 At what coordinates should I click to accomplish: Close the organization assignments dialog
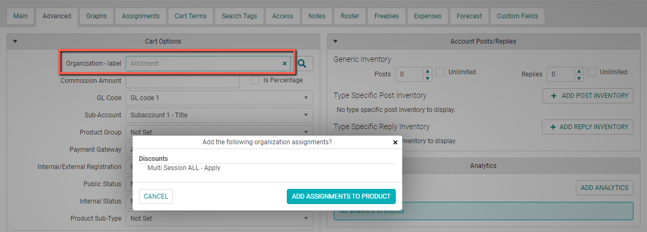click(x=395, y=143)
